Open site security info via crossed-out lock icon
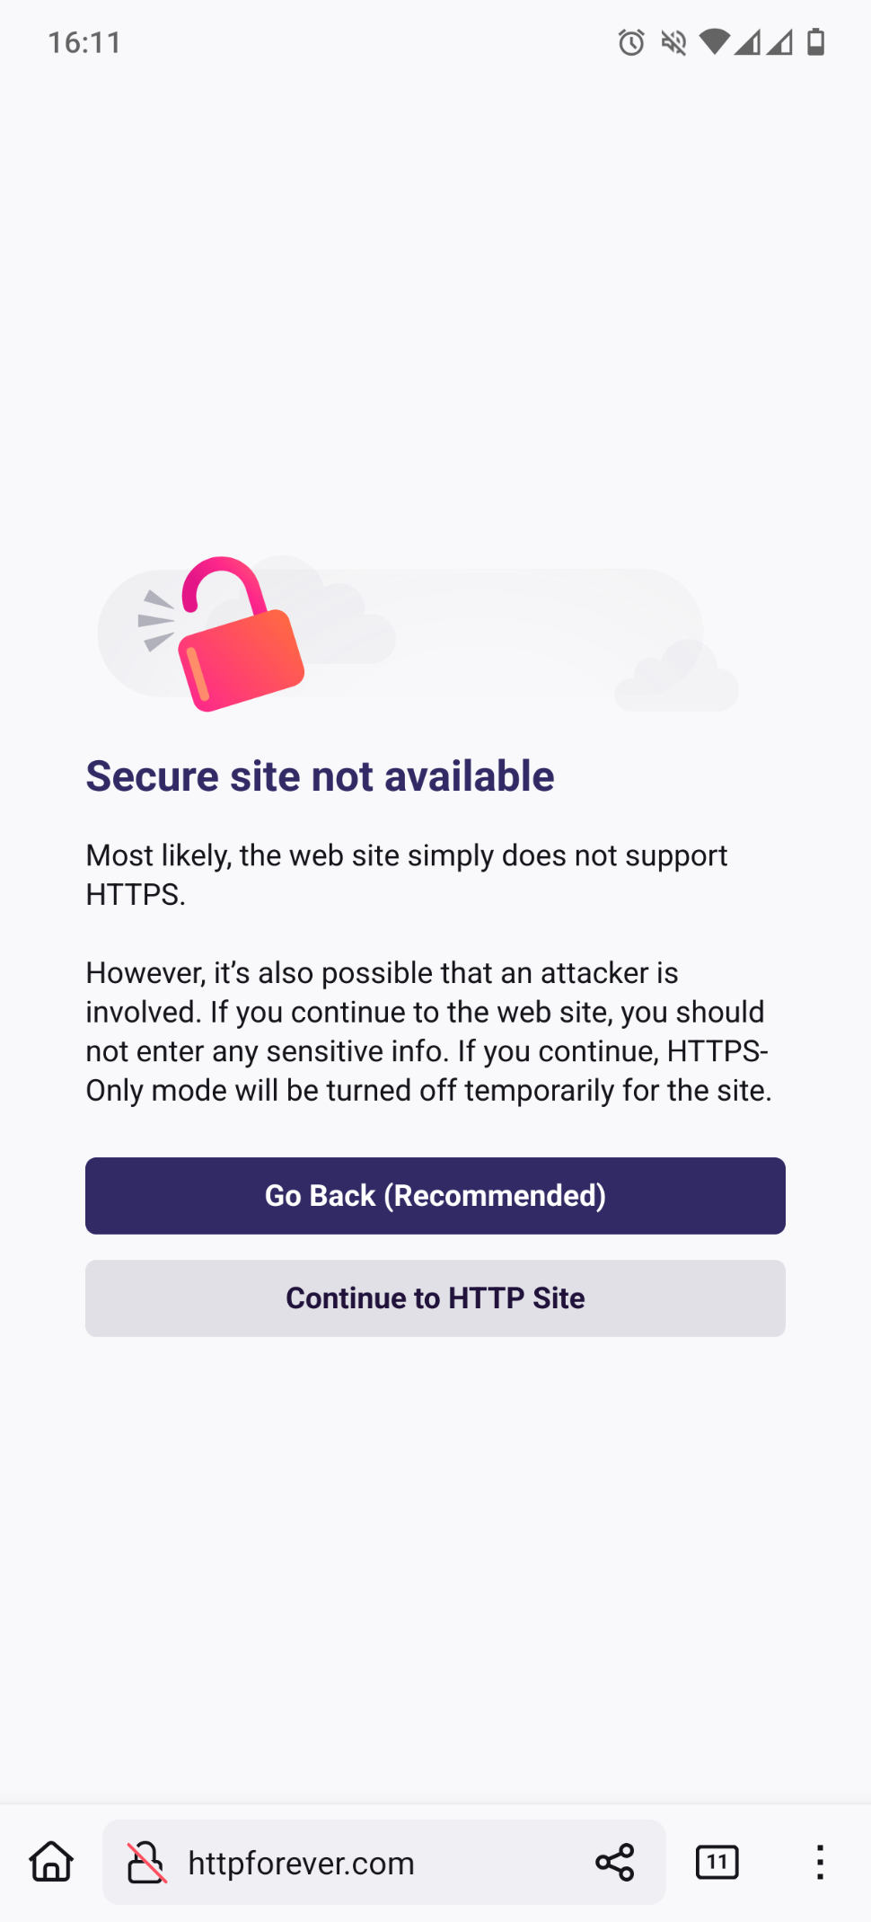Viewport: 871px width, 1922px height. point(146,1863)
